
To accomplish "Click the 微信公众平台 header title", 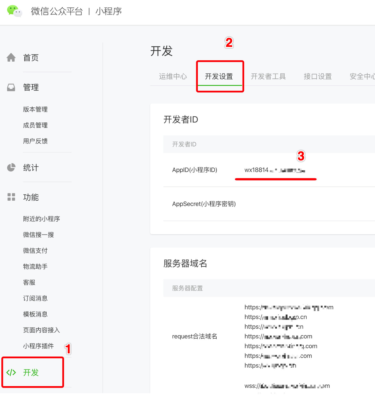I will pyautogui.click(x=57, y=11).
